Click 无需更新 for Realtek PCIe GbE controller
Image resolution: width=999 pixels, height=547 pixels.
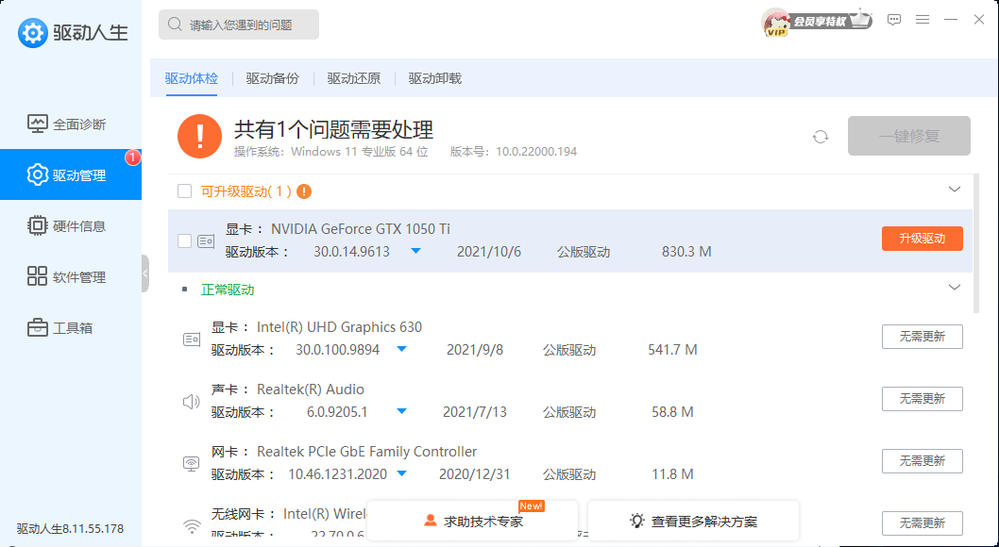coord(922,461)
